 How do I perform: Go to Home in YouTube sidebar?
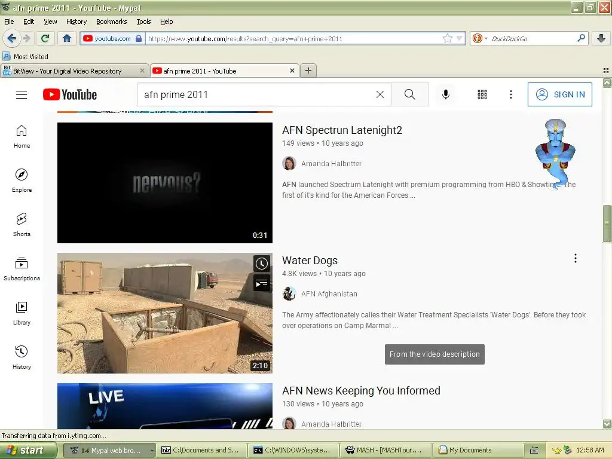(x=22, y=137)
